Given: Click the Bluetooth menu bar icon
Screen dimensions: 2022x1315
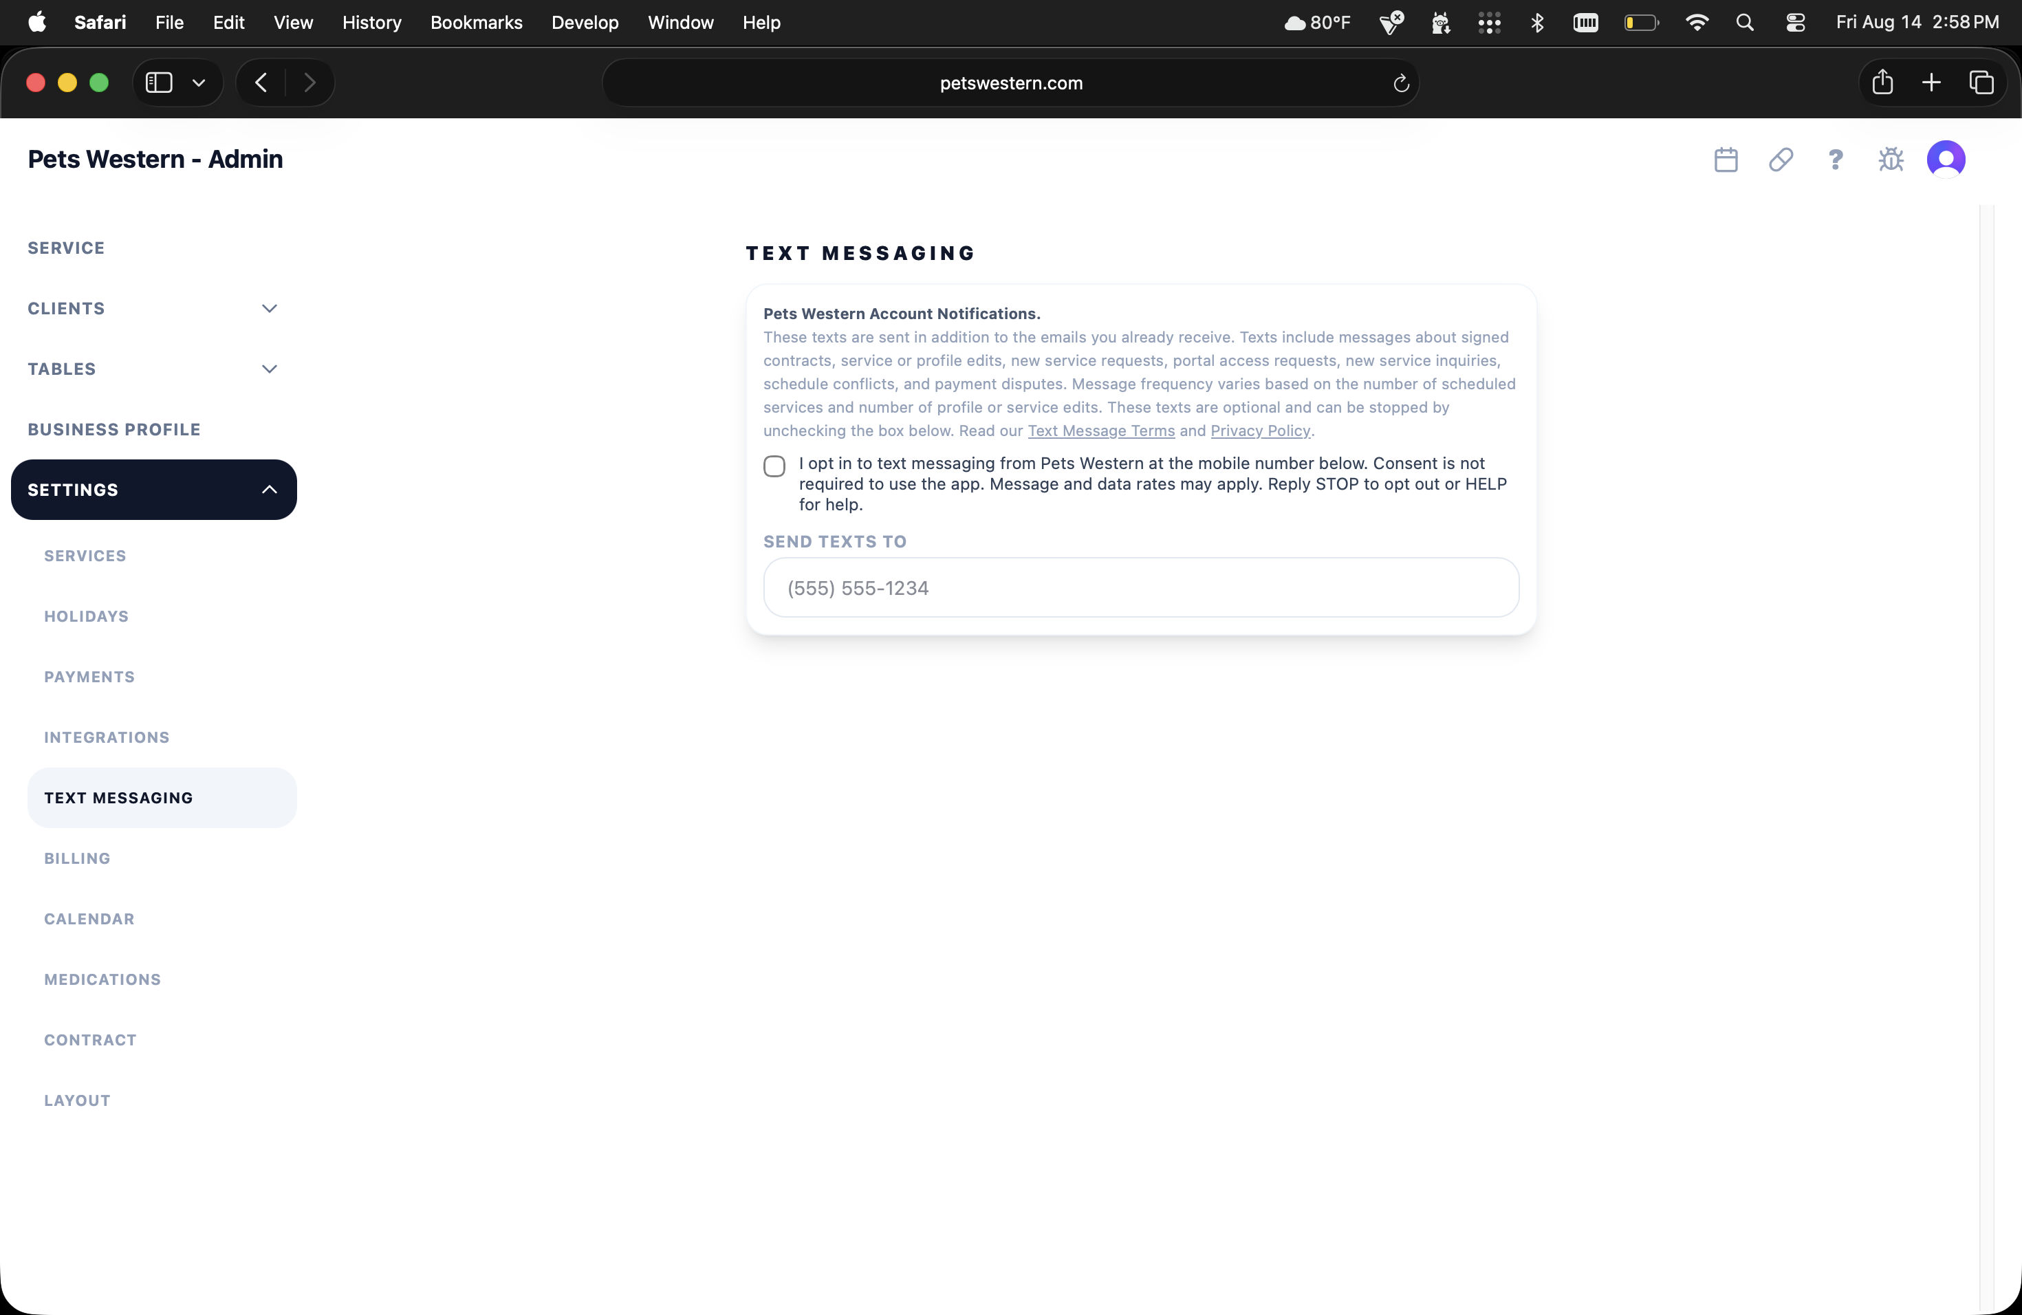Looking at the screenshot, I should point(1537,22).
